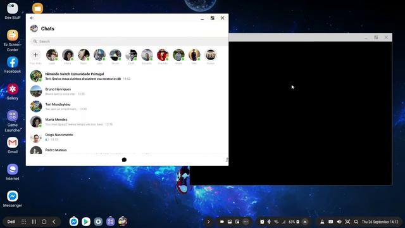Maximize the black background window
Image resolution: width=405 pixels, height=228 pixels.
(376, 38)
